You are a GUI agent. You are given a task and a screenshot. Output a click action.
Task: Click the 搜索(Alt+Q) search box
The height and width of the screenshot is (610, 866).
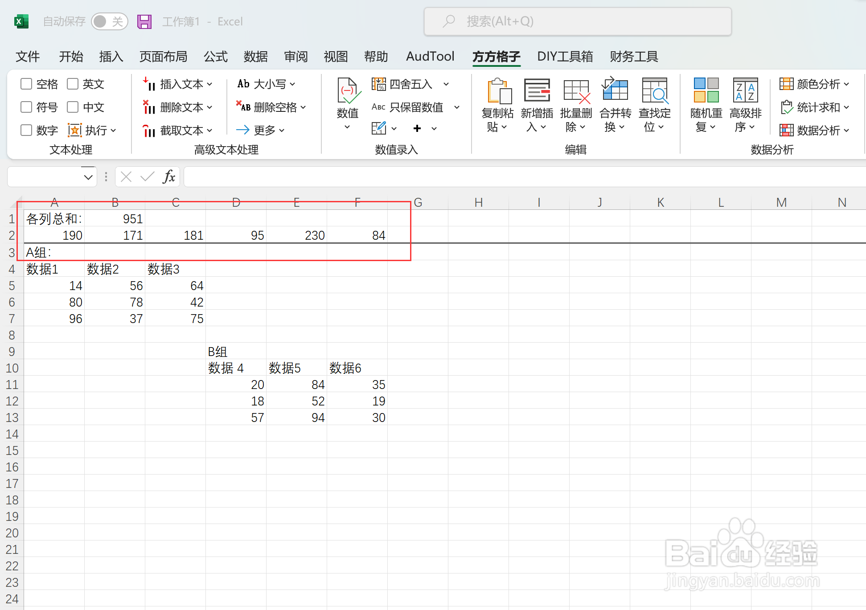[x=577, y=21]
